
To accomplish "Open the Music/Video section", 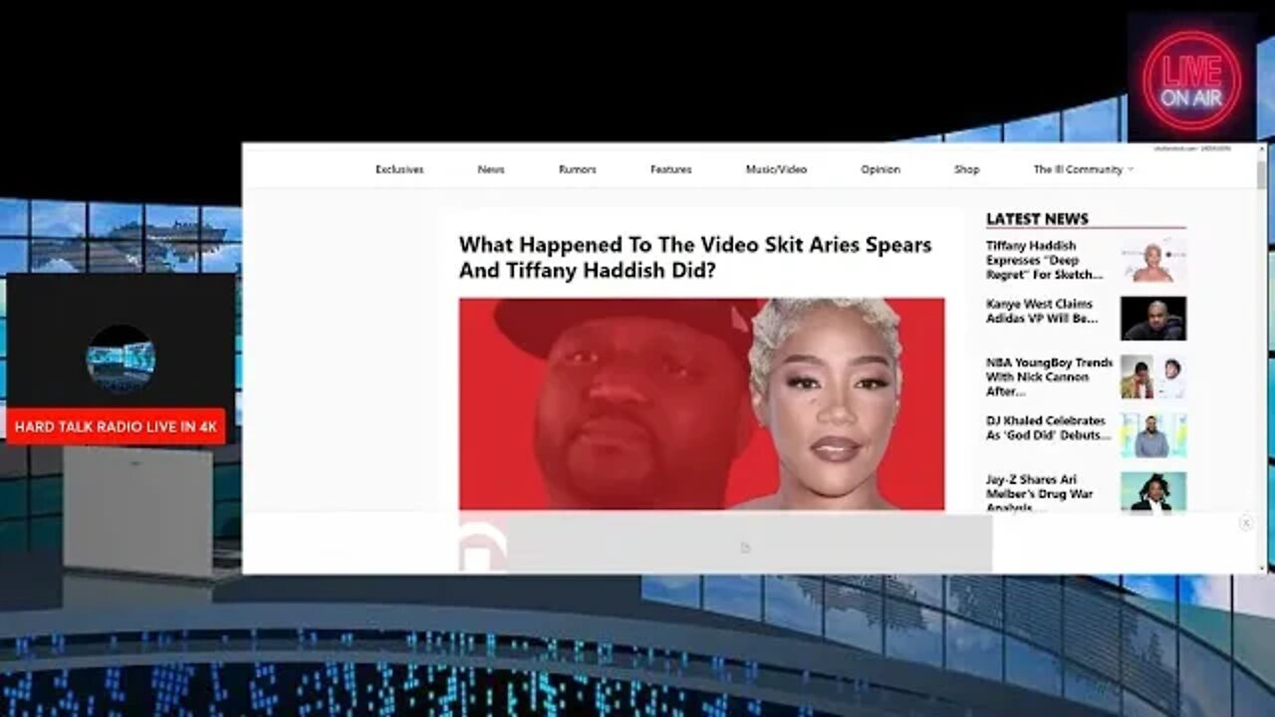I will tap(776, 169).
